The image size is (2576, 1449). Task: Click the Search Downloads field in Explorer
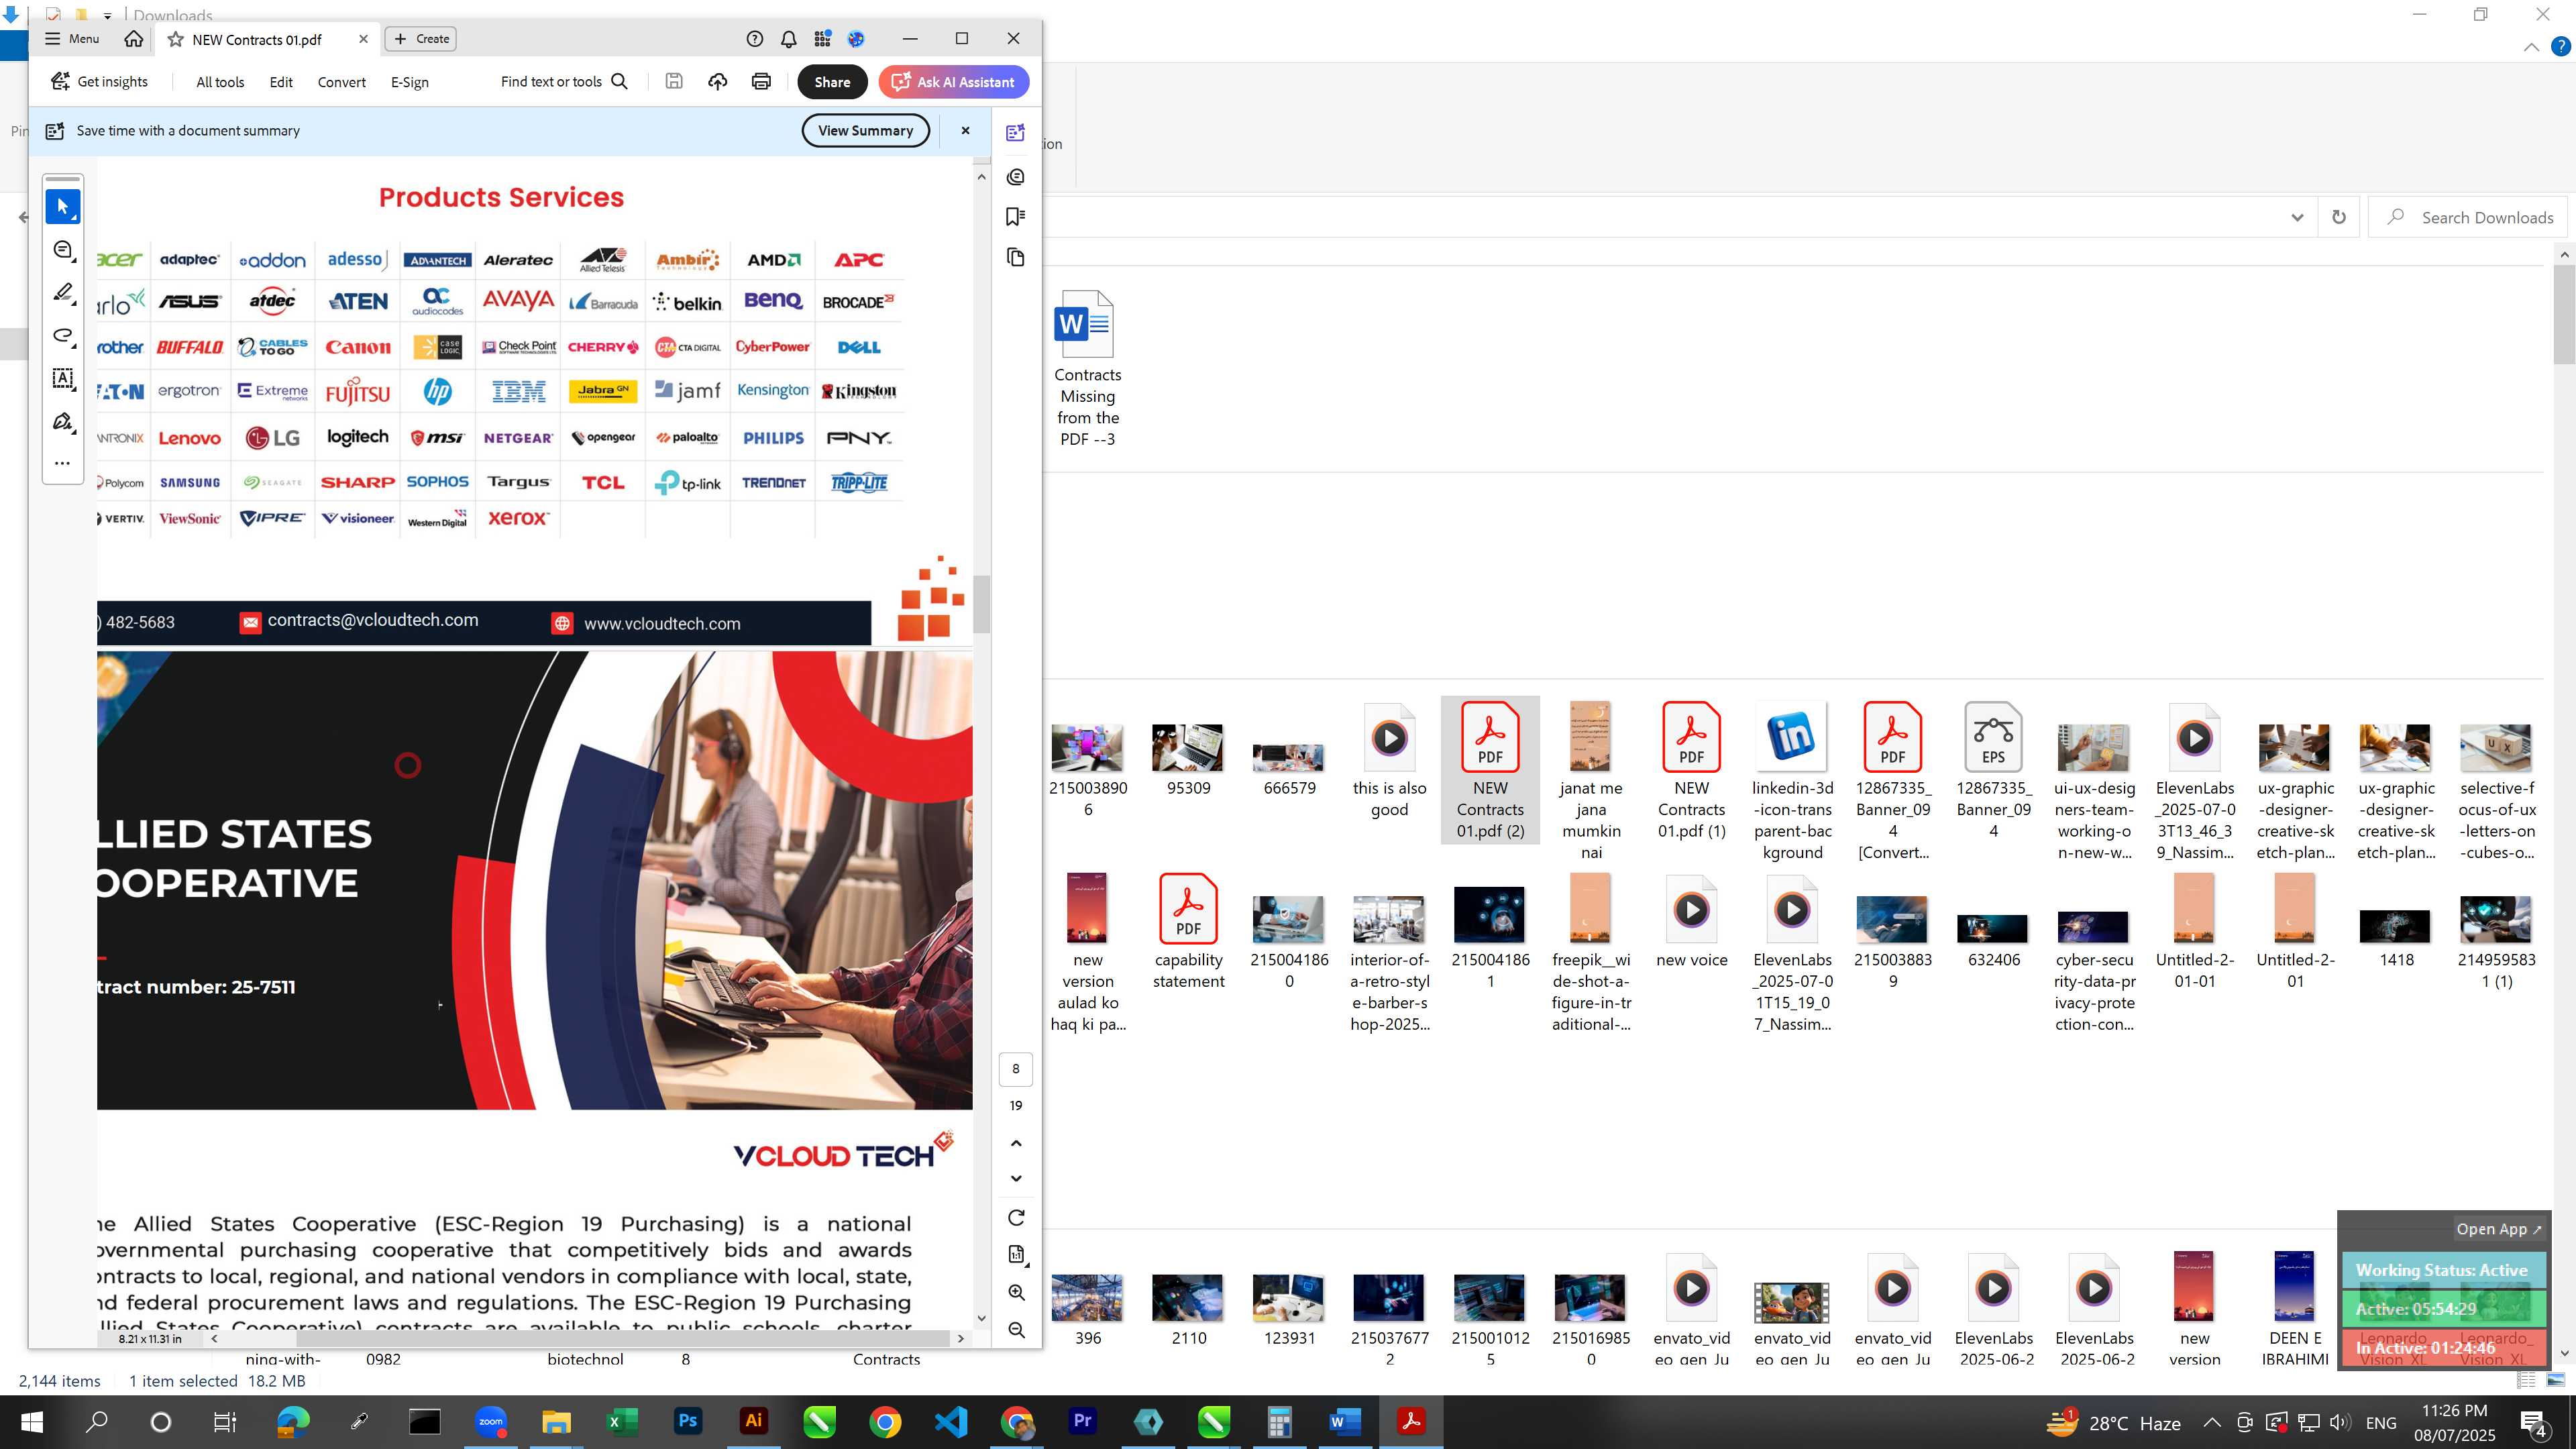(2468, 218)
